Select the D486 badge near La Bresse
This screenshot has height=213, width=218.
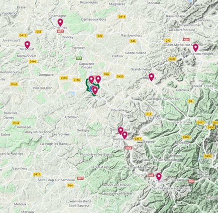click(x=186, y=137)
